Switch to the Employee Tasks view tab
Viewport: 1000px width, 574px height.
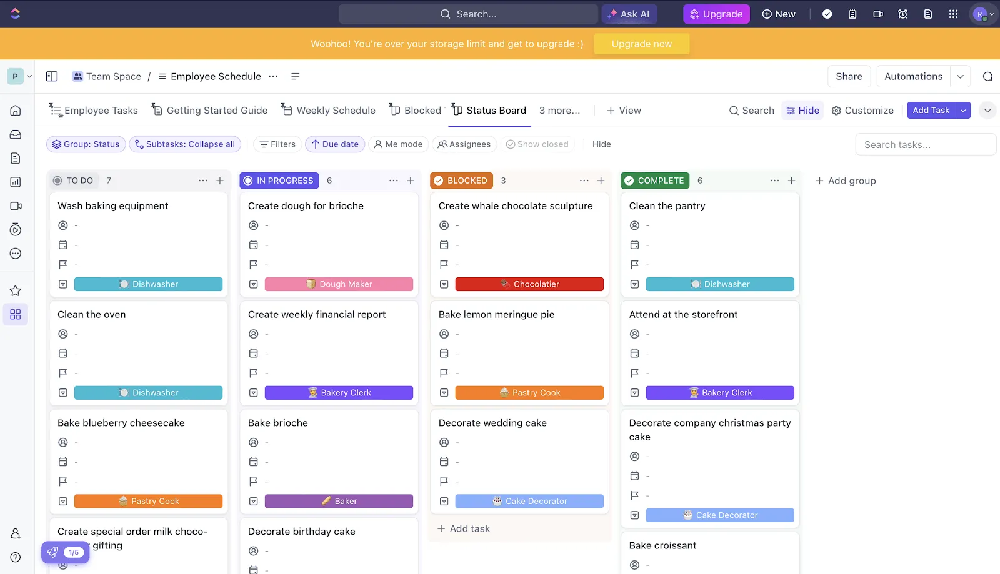(94, 111)
